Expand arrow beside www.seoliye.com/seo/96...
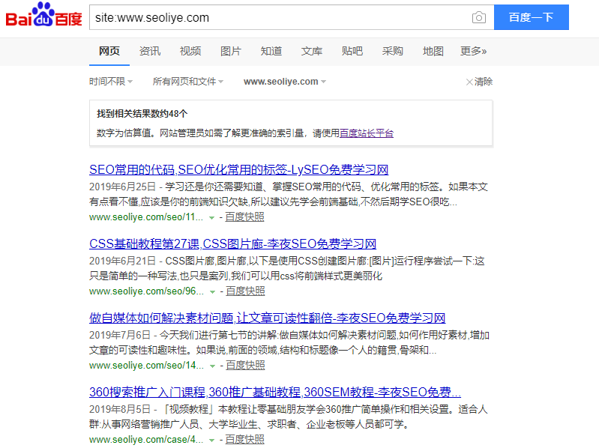 tap(212, 292)
